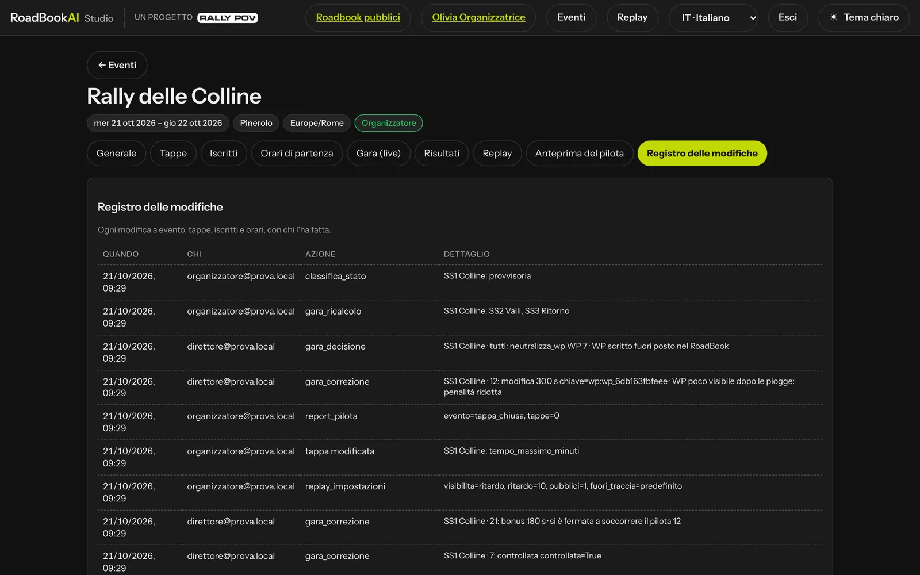This screenshot has height=575, width=920.
Task: Click the QUANDO column header
Action: coord(121,254)
